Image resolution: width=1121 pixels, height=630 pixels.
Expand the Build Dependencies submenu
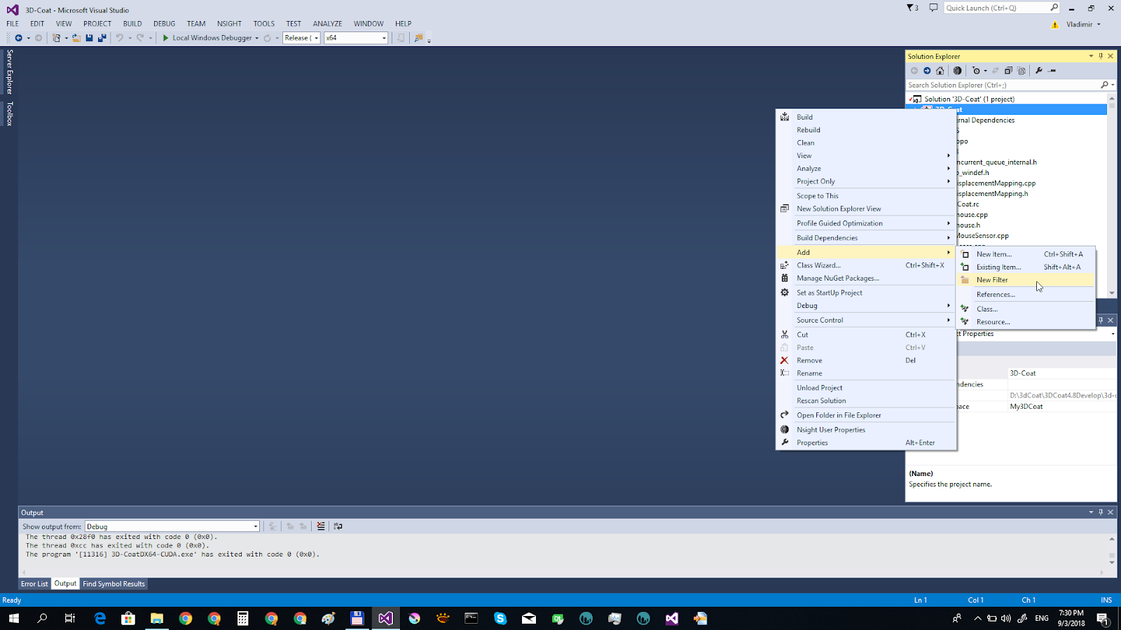point(866,238)
